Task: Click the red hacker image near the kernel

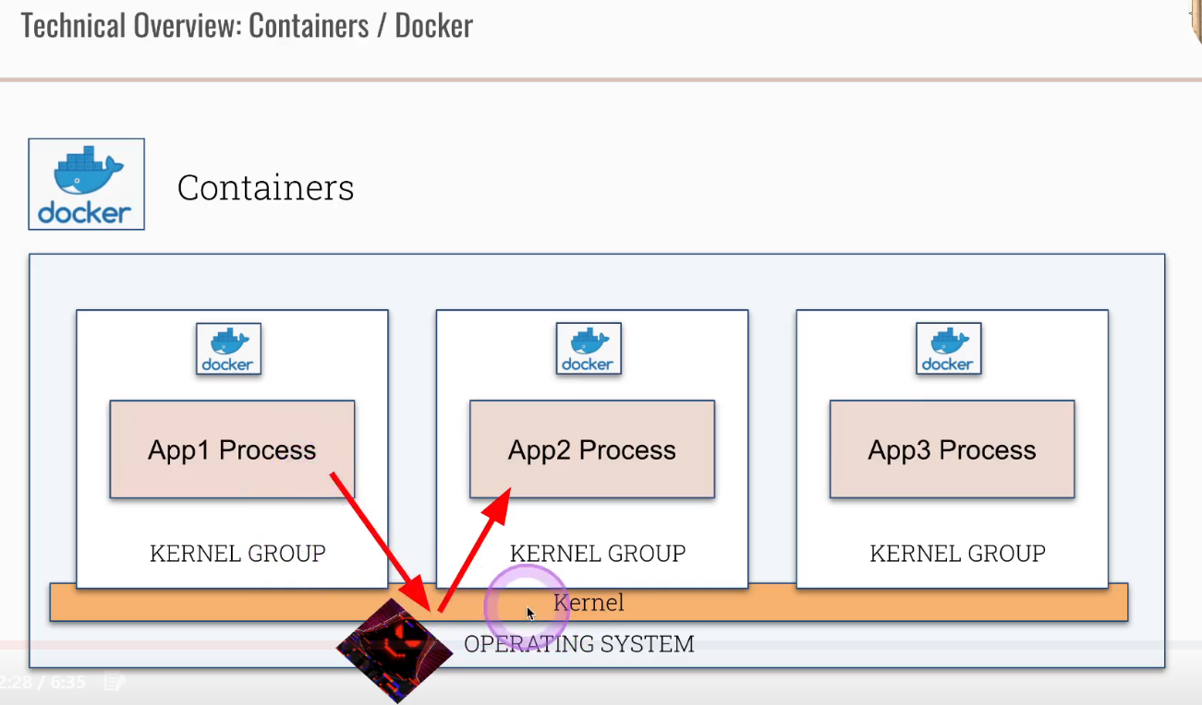Action: tap(395, 650)
